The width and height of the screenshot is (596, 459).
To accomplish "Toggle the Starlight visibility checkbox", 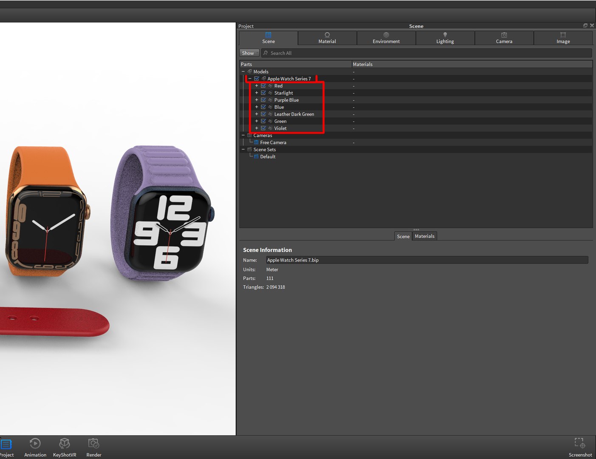I will (x=263, y=93).
